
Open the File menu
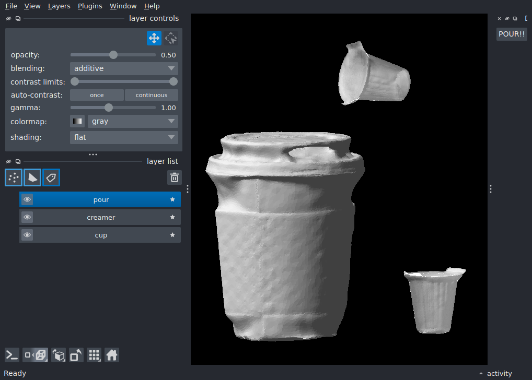point(11,6)
